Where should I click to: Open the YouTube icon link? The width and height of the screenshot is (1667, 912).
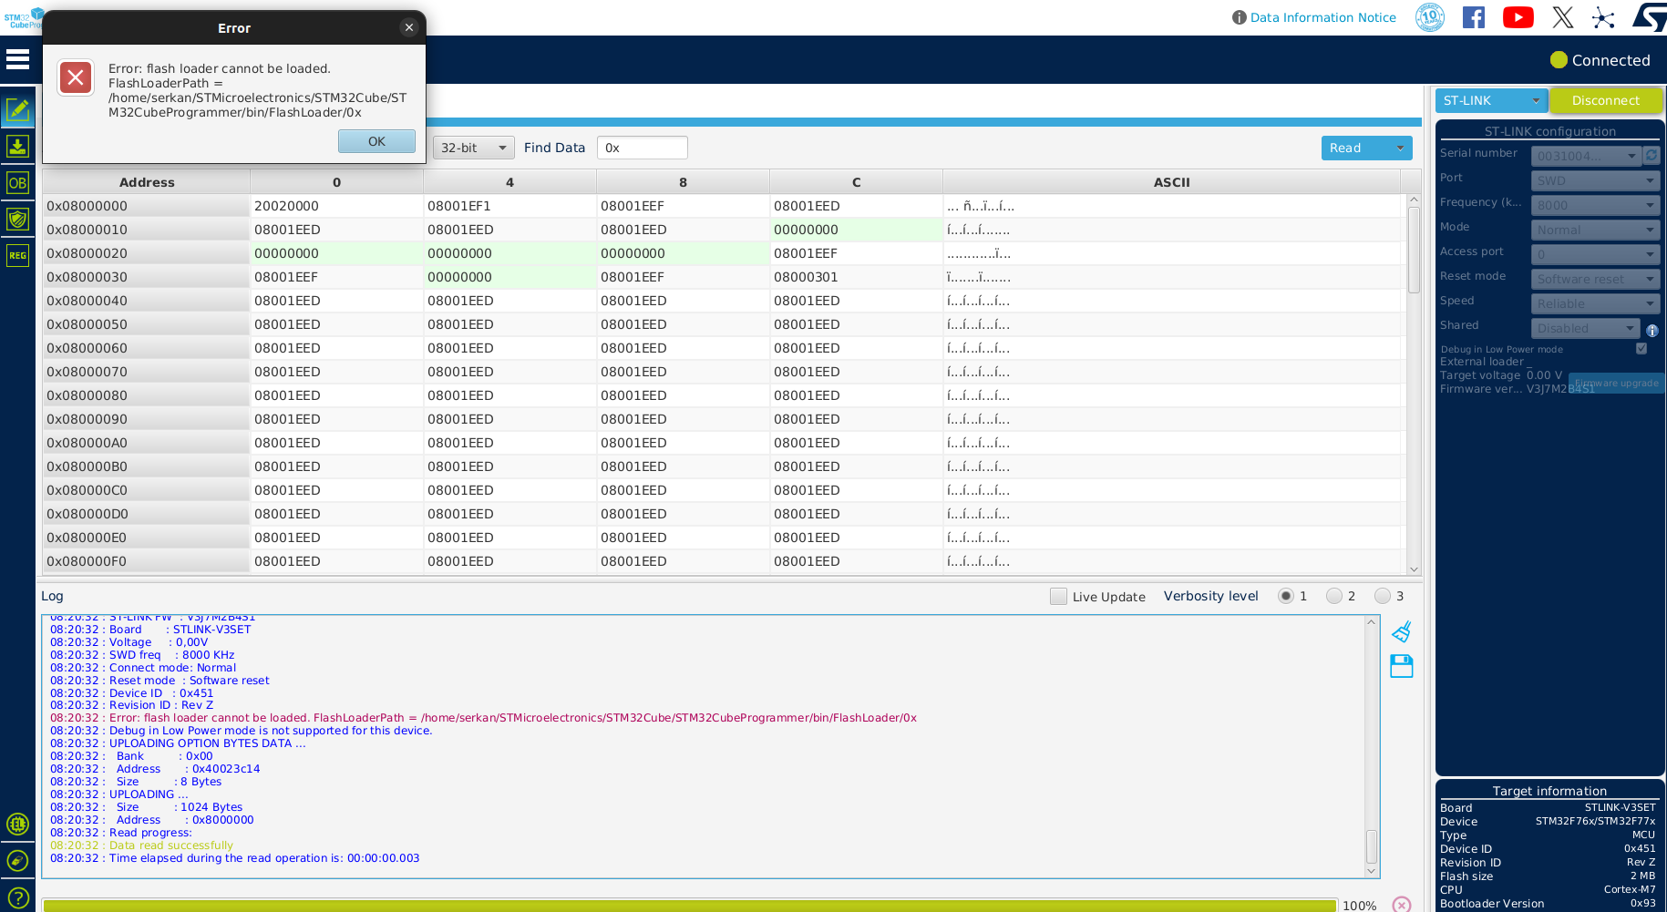coord(1518,17)
